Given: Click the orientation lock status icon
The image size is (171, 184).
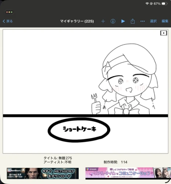Looking at the screenshot, I should [151, 4].
